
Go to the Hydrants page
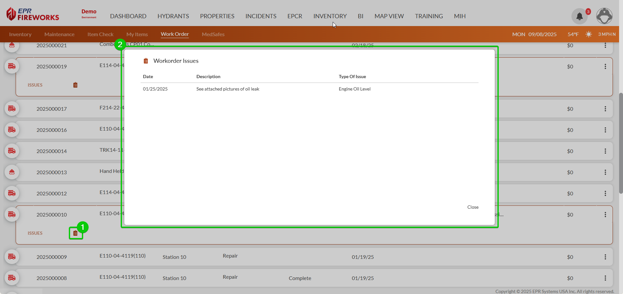point(173,16)
